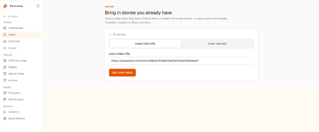Click the All sources back arrow icon
The height and width of the screenshot is (132, 319).
click(110, 35)
